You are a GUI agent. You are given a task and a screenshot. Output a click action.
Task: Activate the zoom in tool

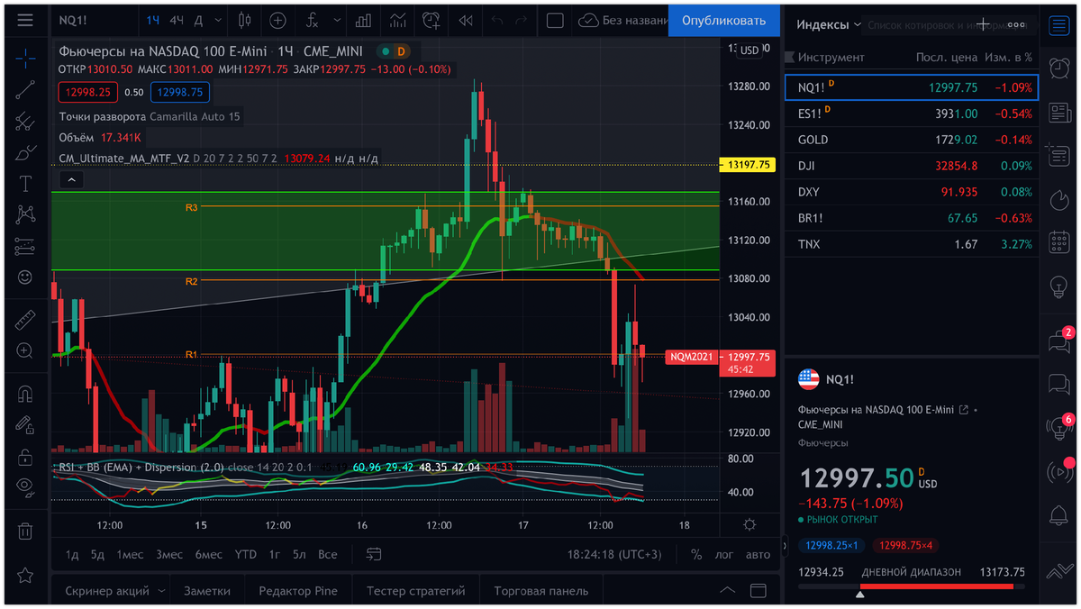[x=25, y=350]
